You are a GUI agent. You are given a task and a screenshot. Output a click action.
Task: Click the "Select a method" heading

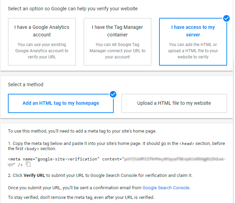(x=26, y=84)
